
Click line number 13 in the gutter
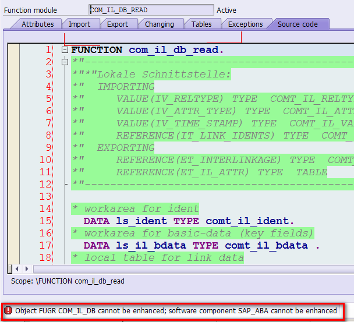tap(45, 196)
